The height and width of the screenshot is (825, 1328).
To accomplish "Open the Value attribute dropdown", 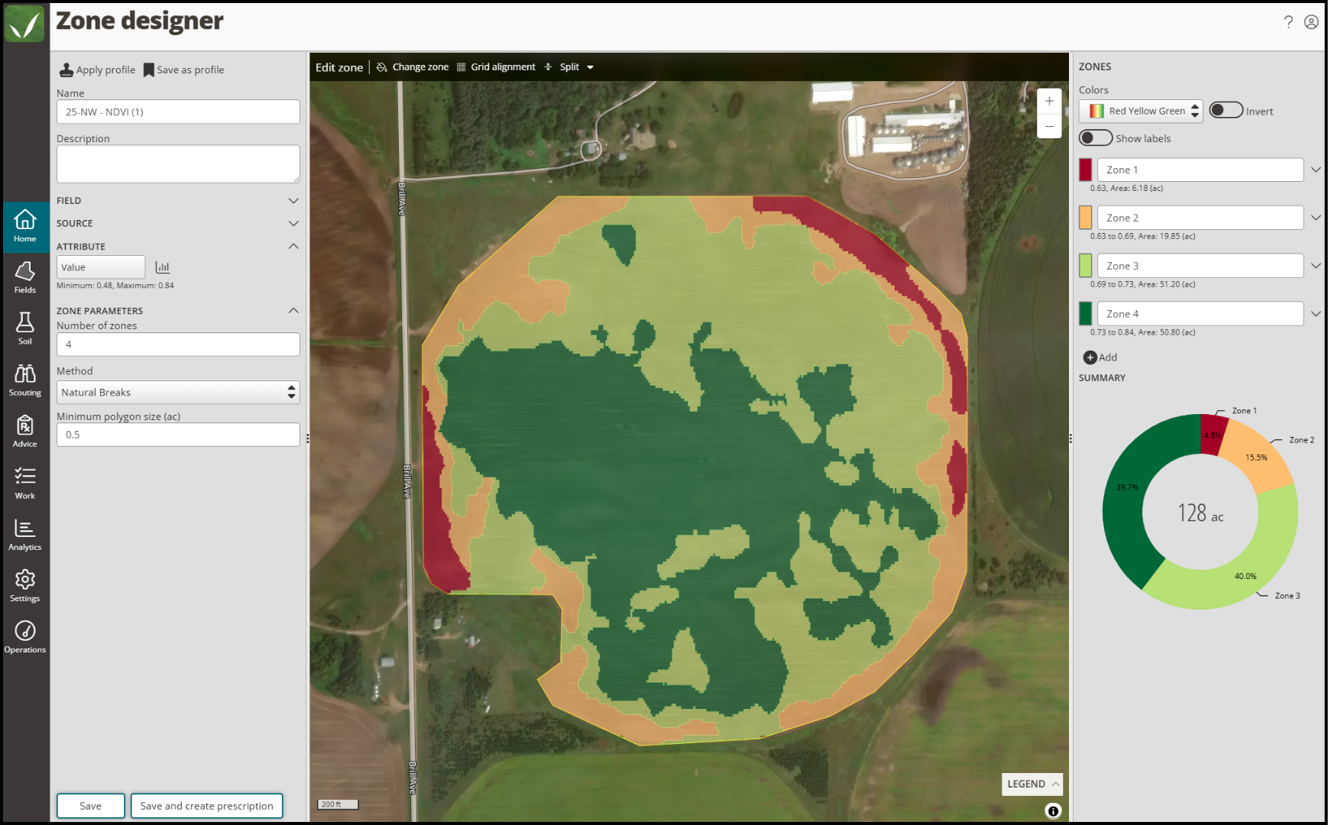I will click(101, 267).
